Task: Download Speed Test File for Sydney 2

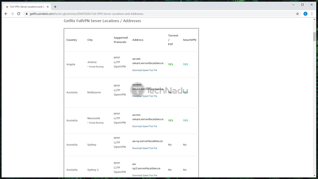Action: click(145, 176)
